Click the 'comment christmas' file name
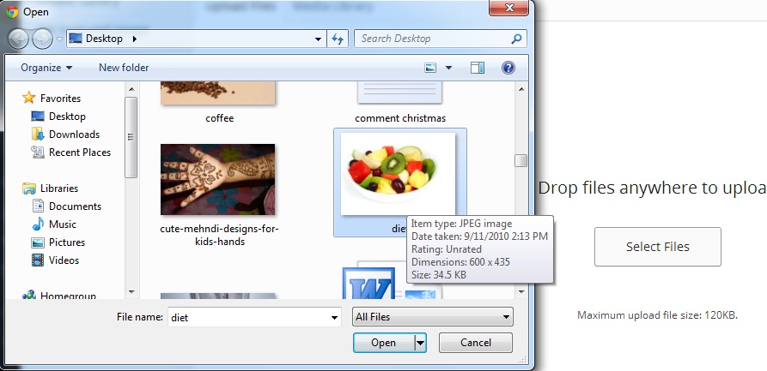This screenshot has height=371, width=767. [400, 118]
